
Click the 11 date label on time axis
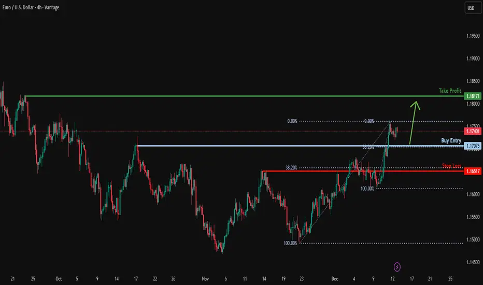point(245,279)
